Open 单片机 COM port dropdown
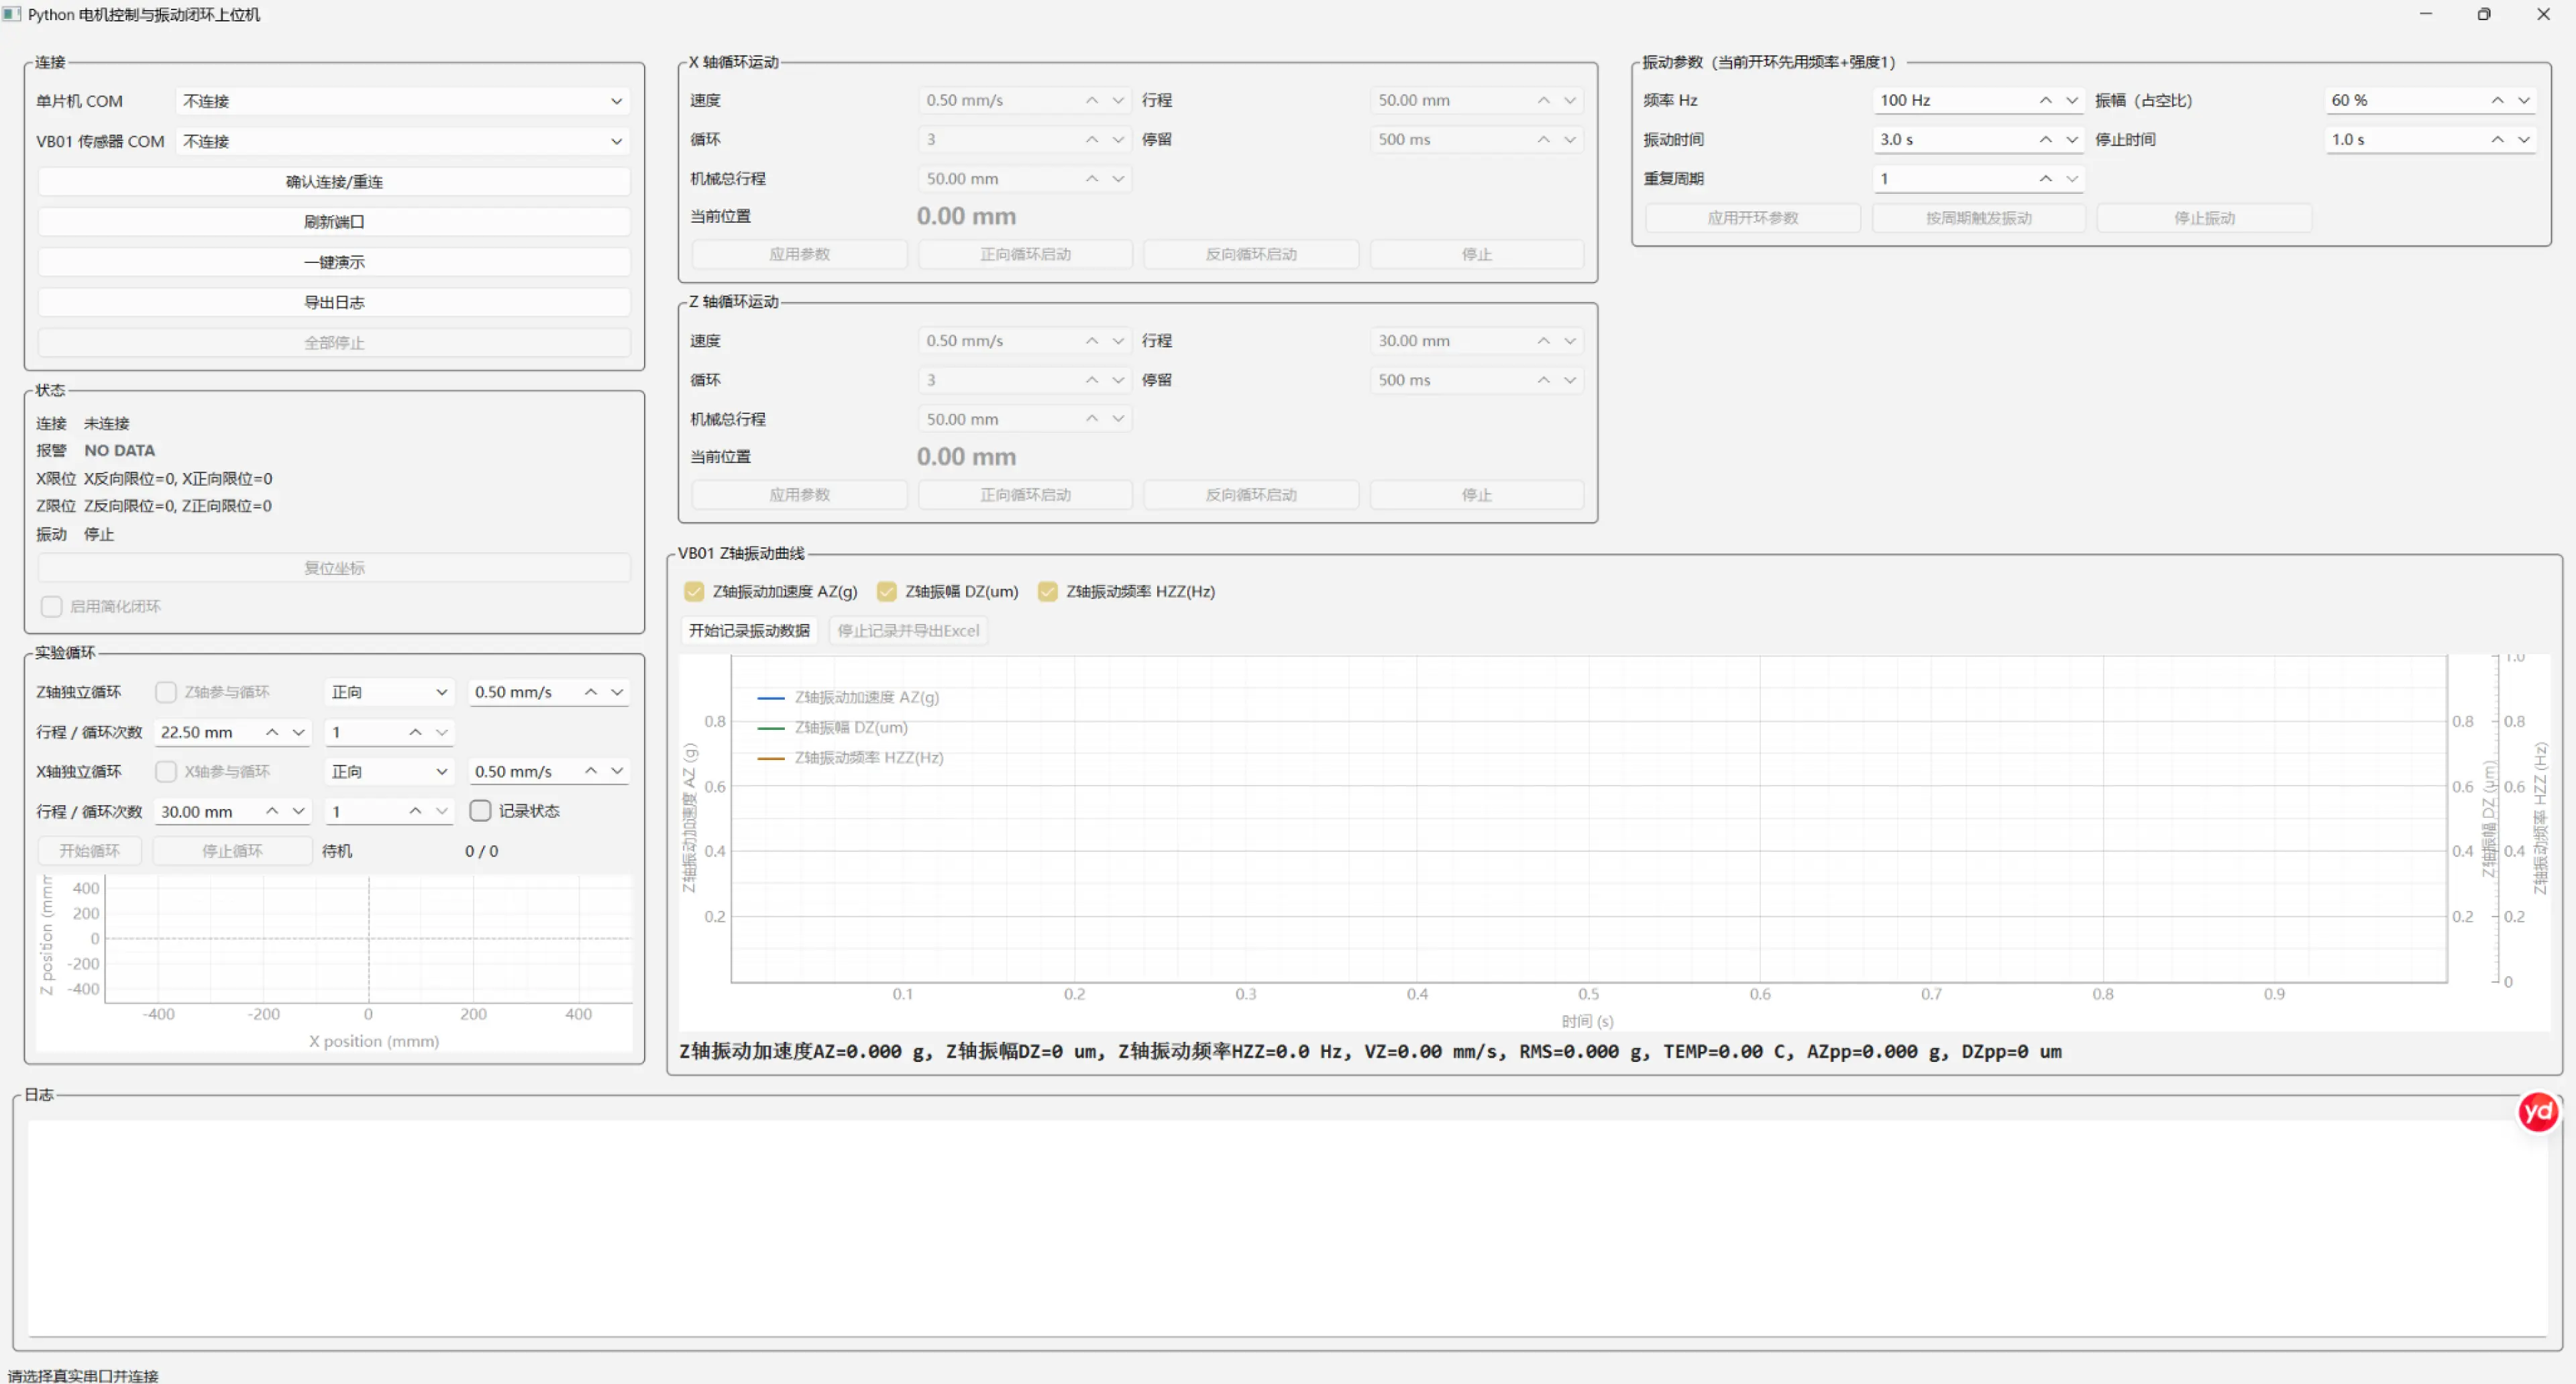The image size is (2576, 1384). [x=402, y=101]
